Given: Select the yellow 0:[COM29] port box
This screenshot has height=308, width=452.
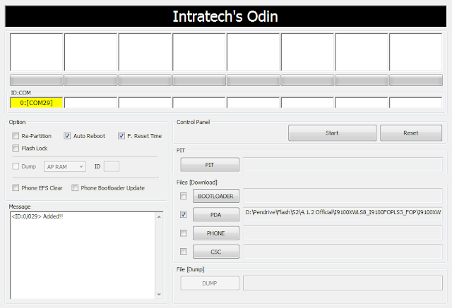Looking at the screenshot, I should tap(36, 103).
